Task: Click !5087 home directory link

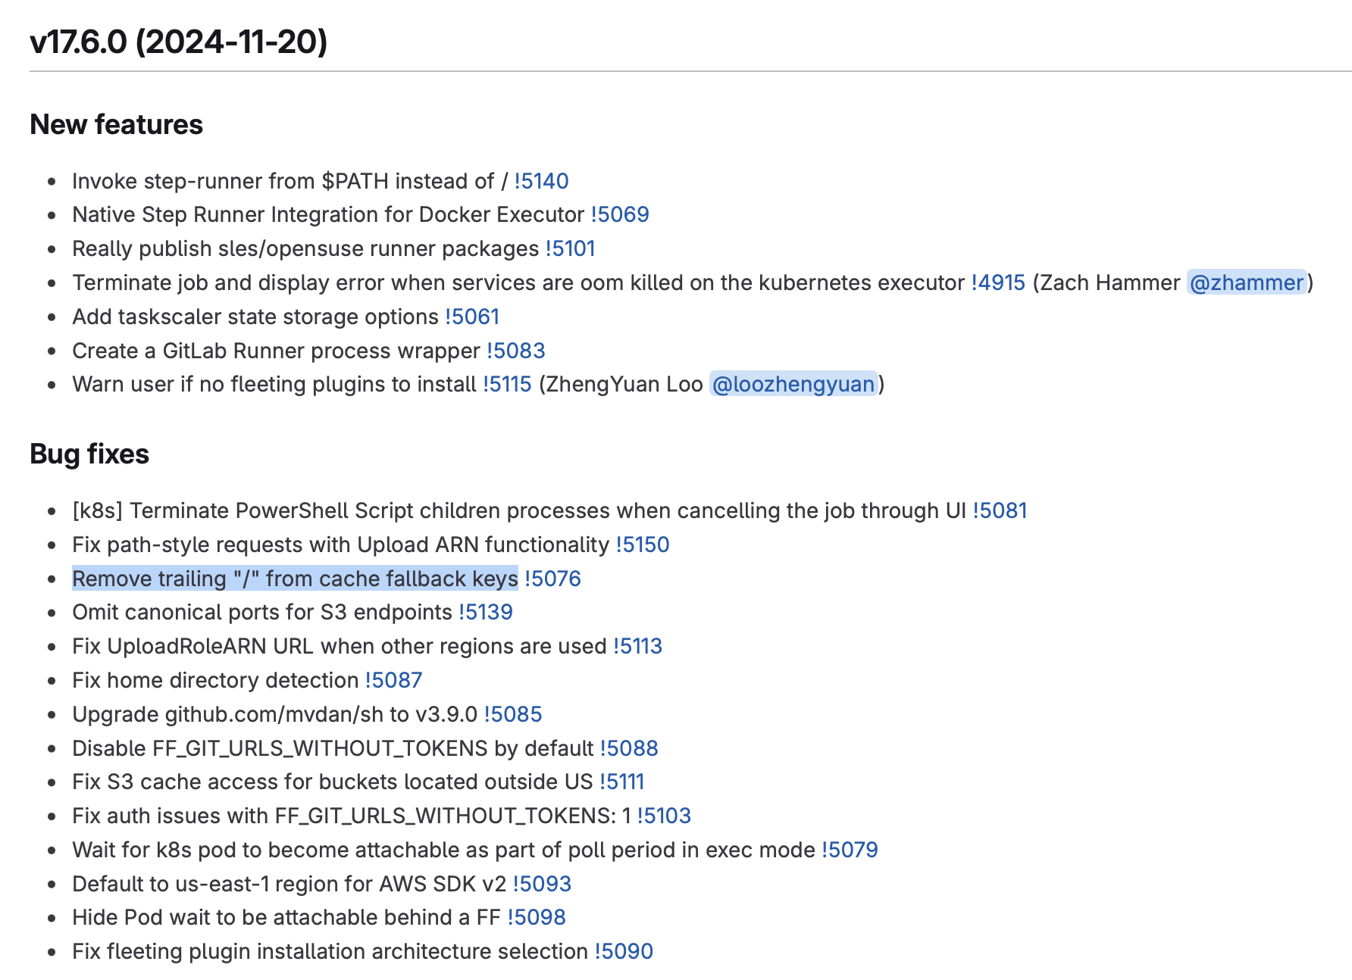Action: point(393,680)
